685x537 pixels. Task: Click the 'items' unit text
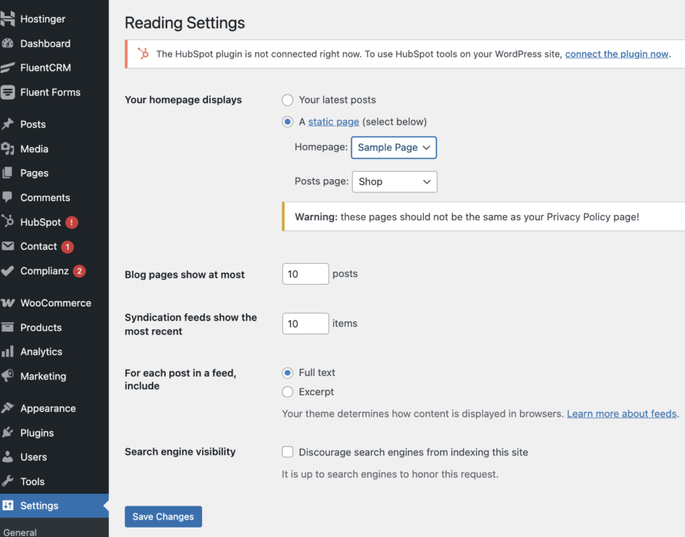coord(345,323)
